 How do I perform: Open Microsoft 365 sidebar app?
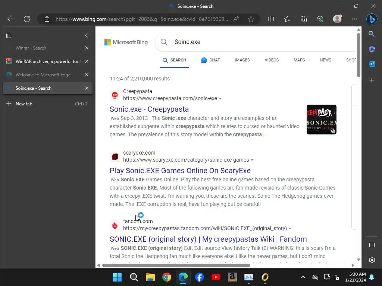(372, 49)
